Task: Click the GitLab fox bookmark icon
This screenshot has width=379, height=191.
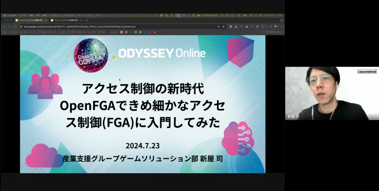Action: 155,32
